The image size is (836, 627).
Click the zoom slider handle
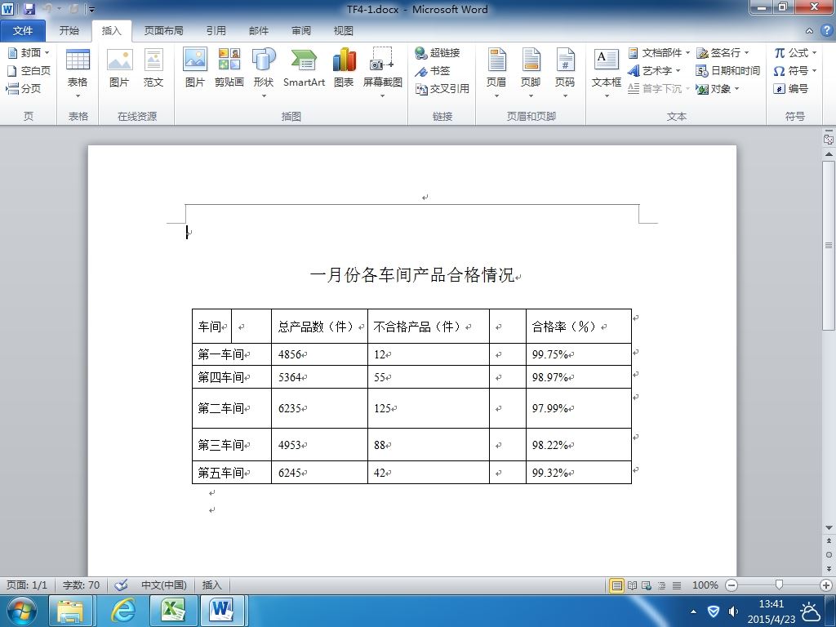click(779, 585)
